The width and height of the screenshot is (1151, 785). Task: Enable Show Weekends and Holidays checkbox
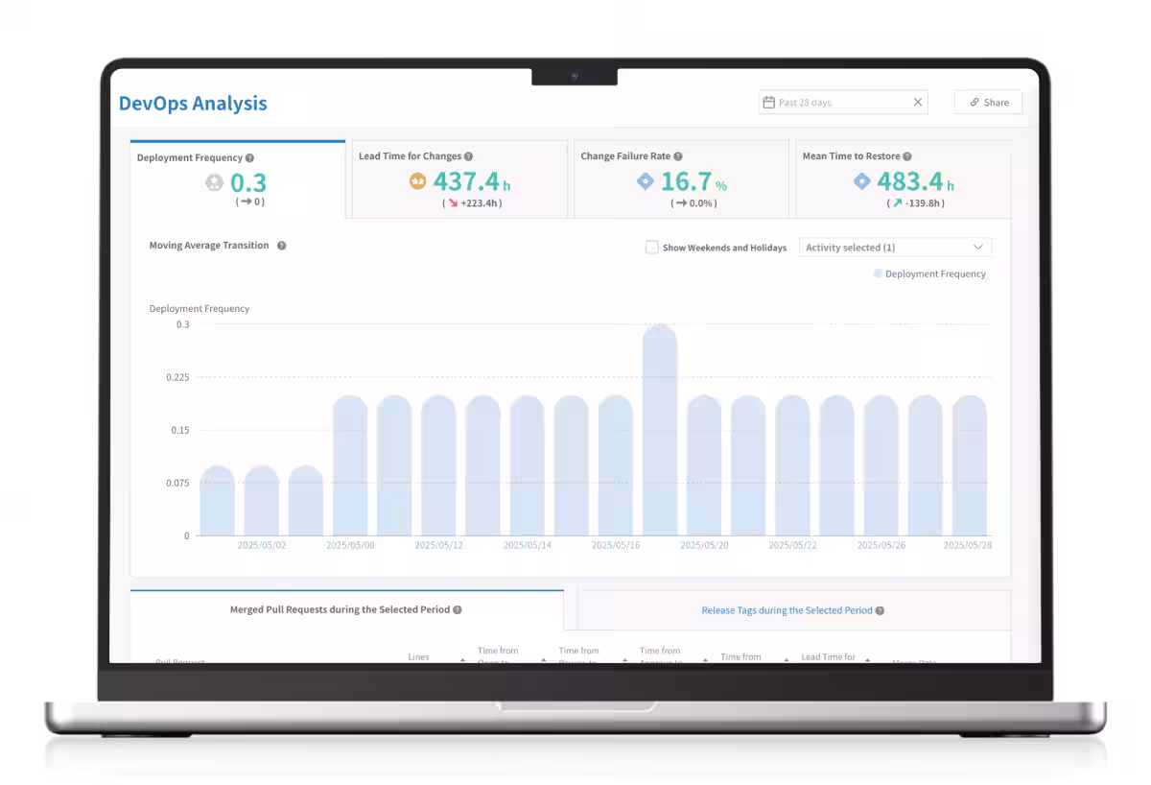[652, 248]
